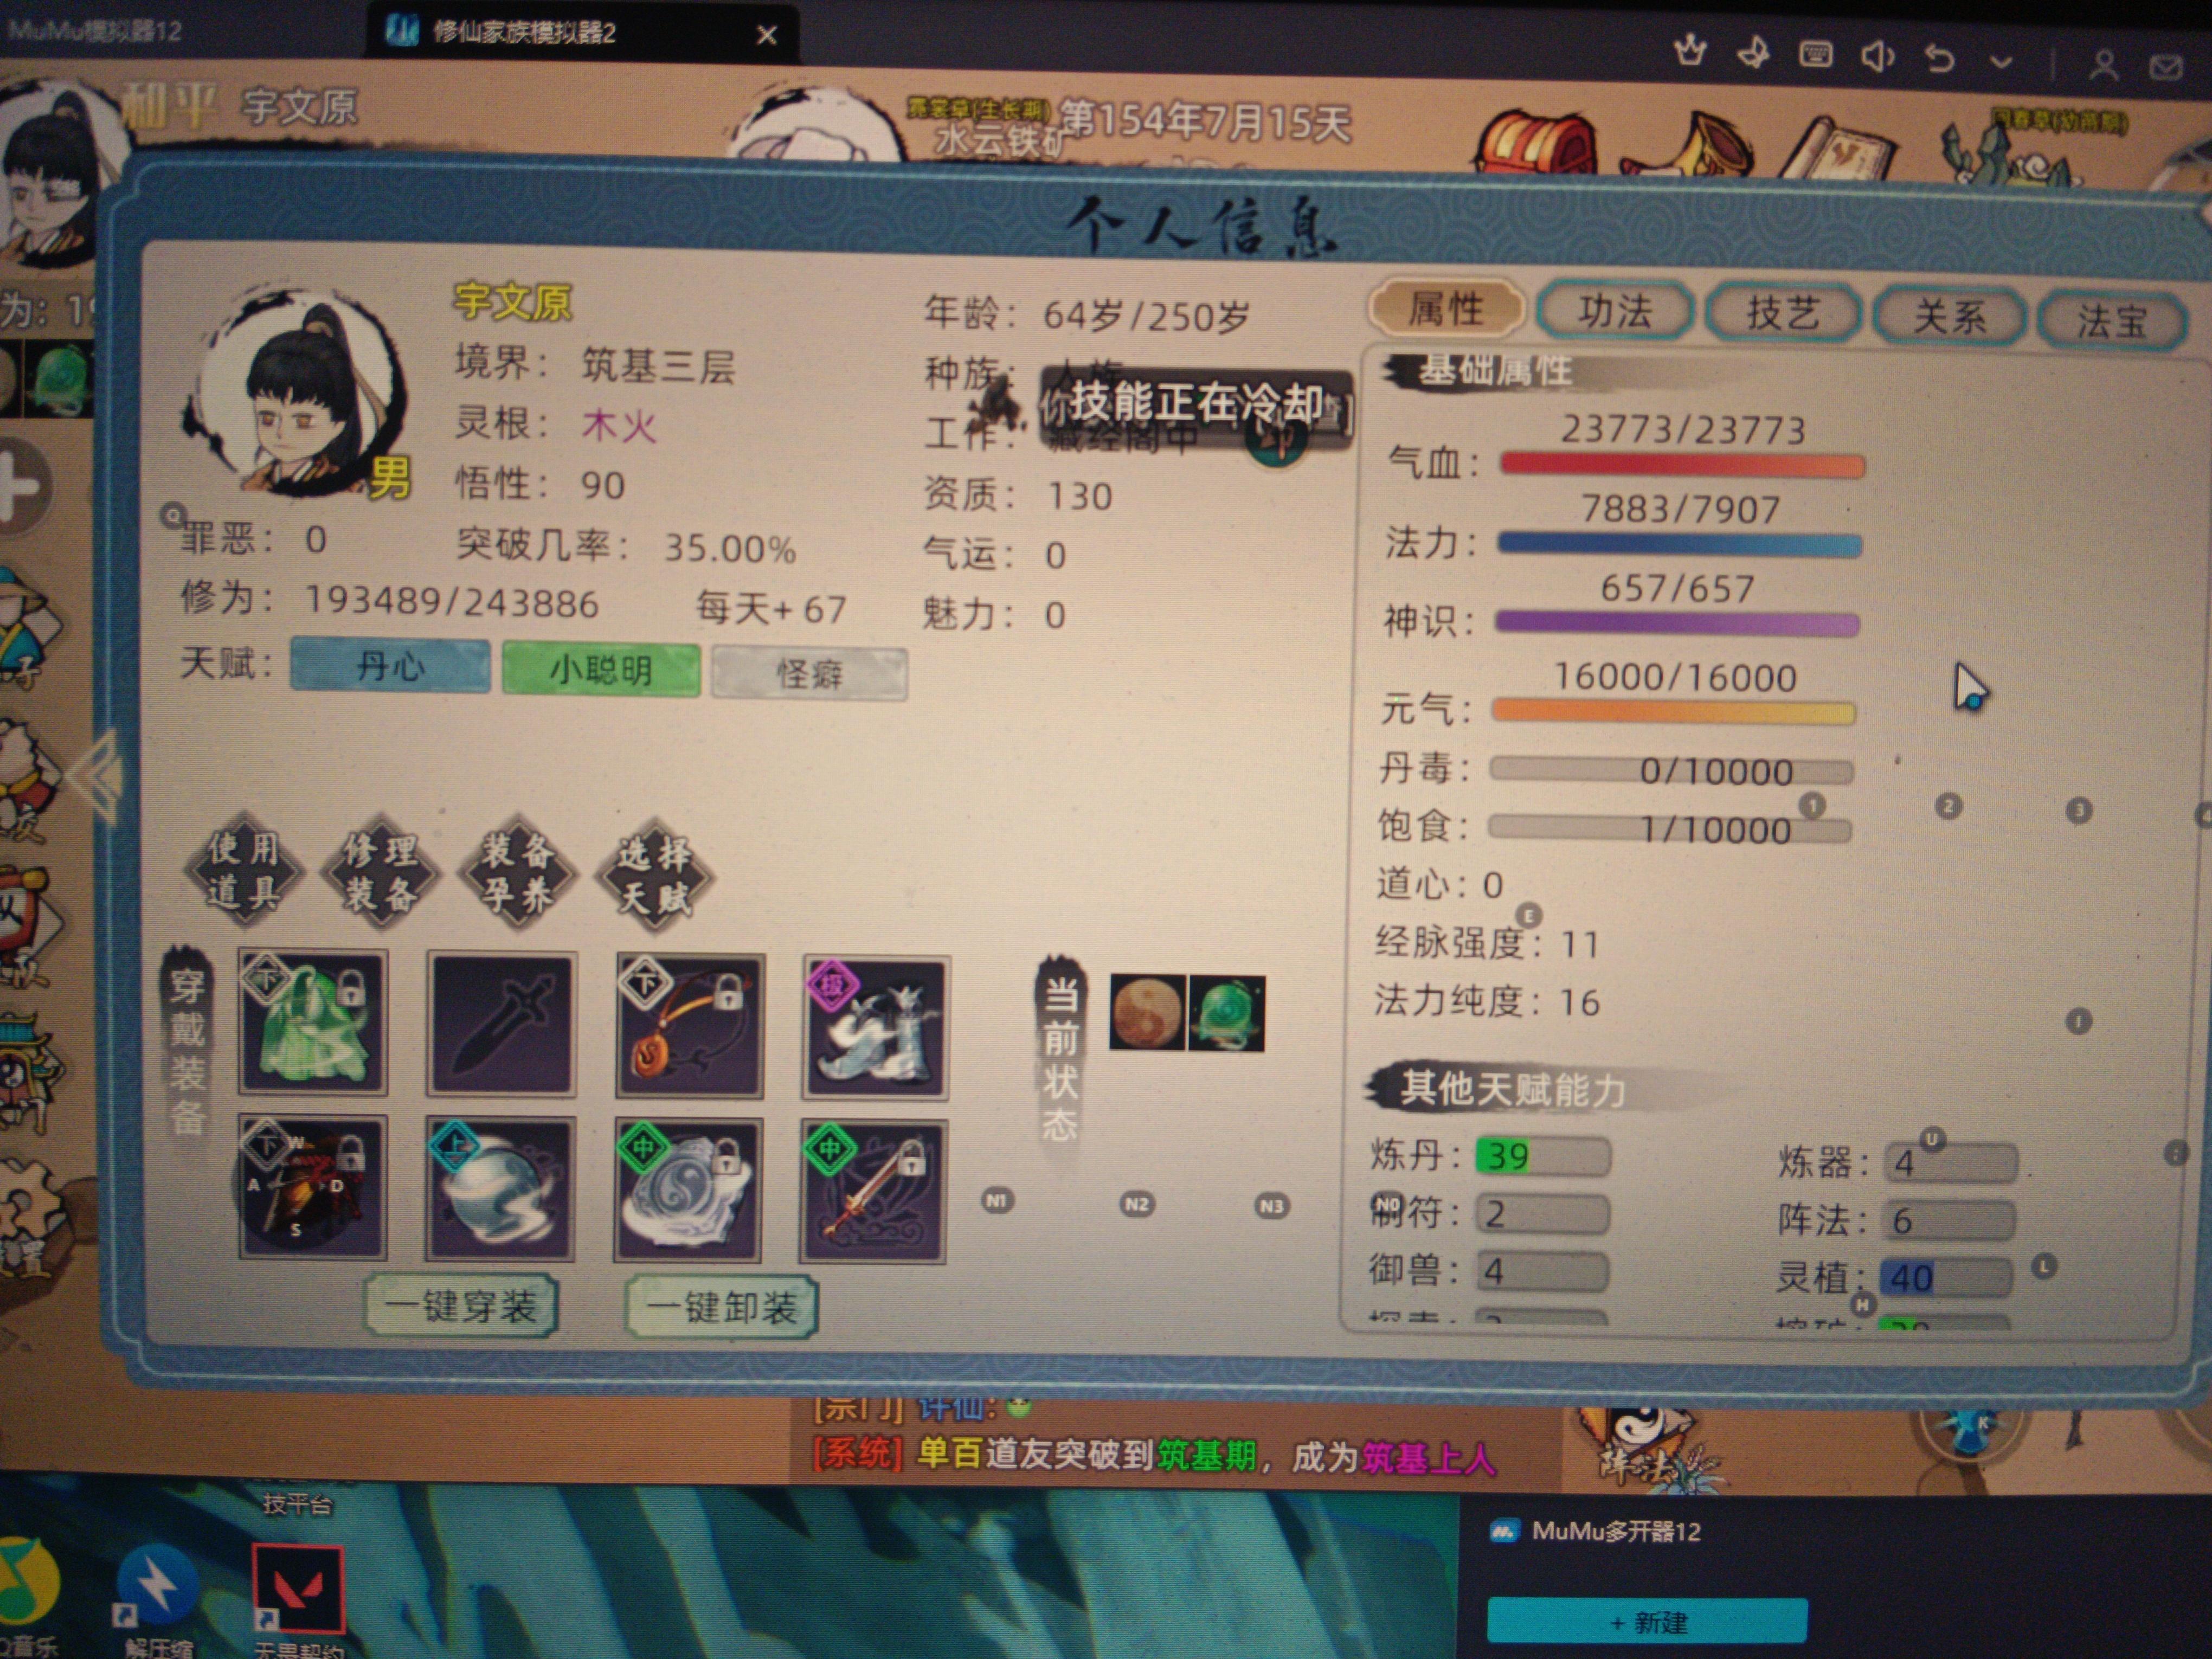Toggle the 丹心 talent tag
Viewport: 2212px width, 1659px height.
[390, 666]
